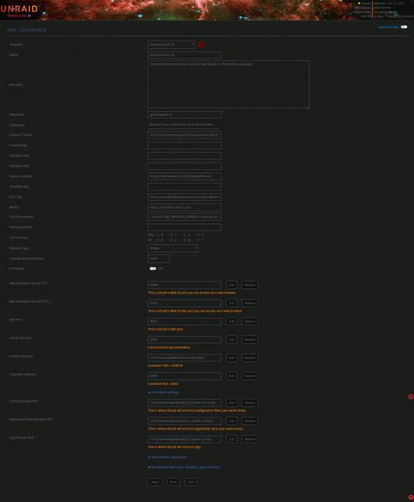414x502 pixels.
Task: Click the Container Registry port field
Action: tap(185, 376)
